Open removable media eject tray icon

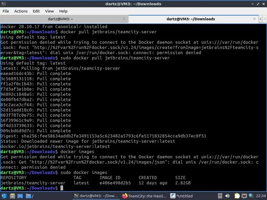pos(220,196)
